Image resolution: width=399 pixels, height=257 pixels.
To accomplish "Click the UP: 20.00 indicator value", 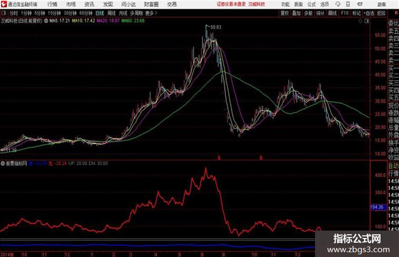I will 78,163.
